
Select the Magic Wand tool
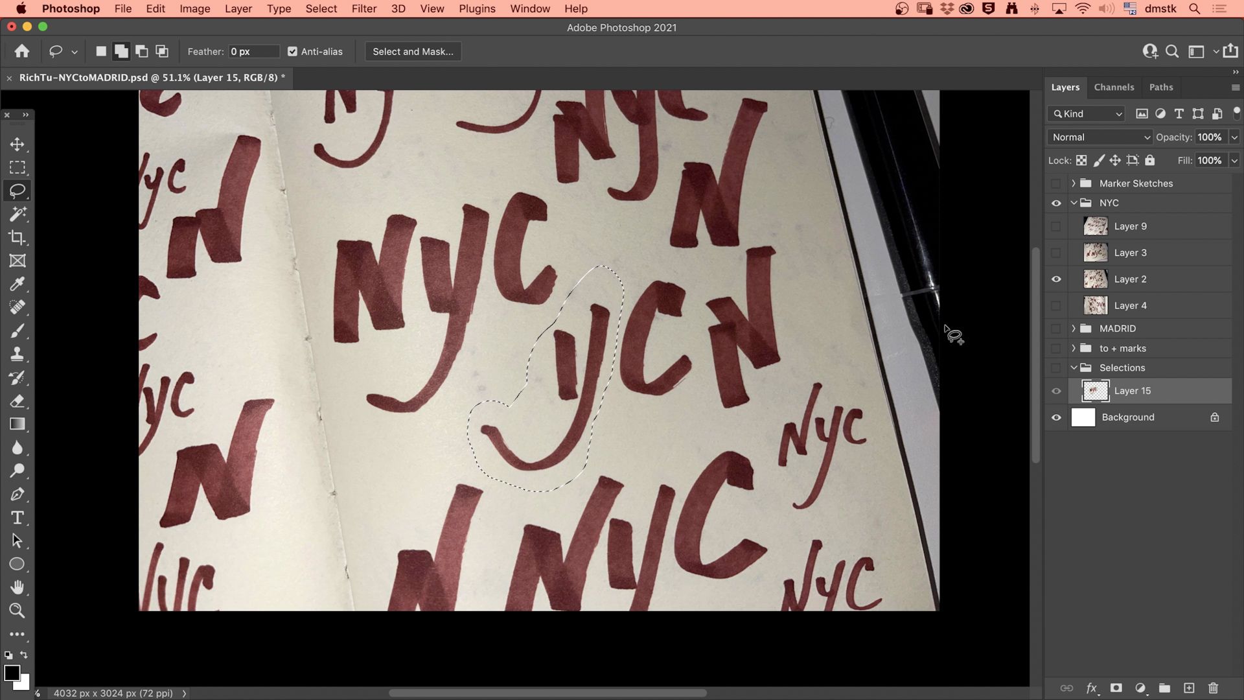pyautogui.click(x=17, y=214)
